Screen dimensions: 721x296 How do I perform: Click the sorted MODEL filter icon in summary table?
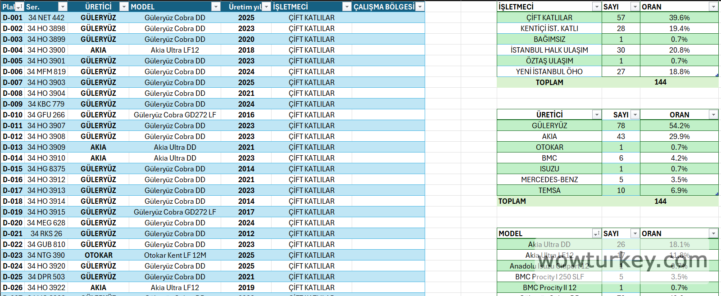(597, 233)
